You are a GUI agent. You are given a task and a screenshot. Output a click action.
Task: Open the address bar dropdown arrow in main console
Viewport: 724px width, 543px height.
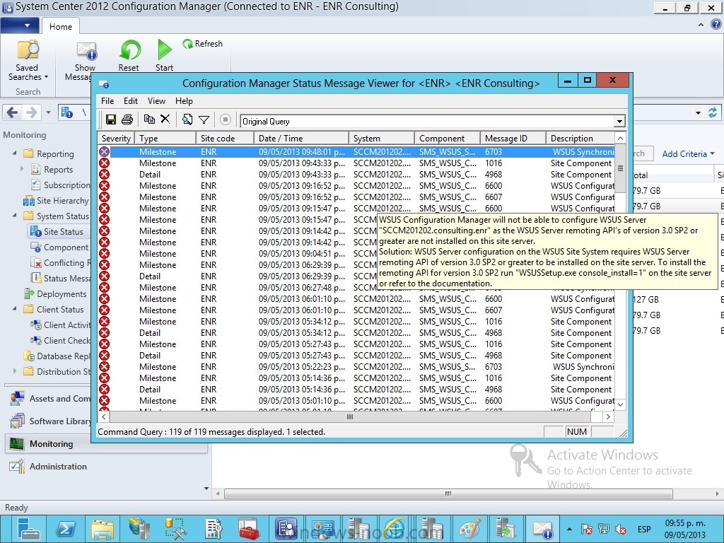tap(698, 112)
